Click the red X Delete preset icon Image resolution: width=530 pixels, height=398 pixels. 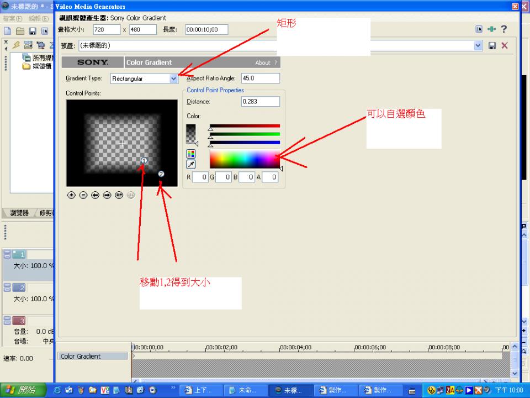(x=505, y=45)
